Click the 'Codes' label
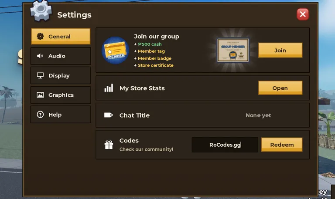335x199 pixels. click(129, 141)
